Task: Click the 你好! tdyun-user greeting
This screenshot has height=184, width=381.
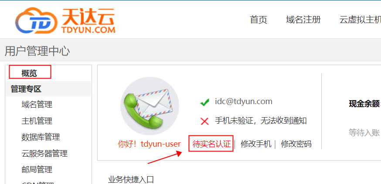Action: [x=149, y=144]
